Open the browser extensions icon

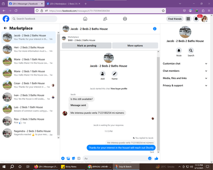(x=203, y=11)
